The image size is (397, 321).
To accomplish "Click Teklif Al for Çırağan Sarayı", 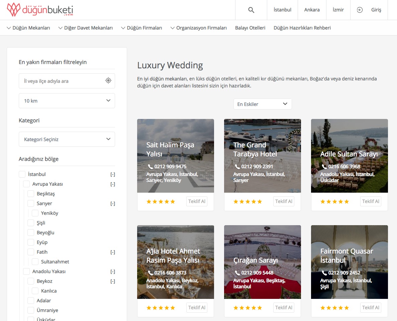I will coord(284,308).
